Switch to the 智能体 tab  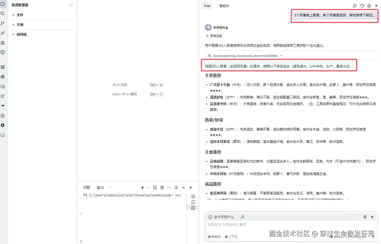(224, 6)
